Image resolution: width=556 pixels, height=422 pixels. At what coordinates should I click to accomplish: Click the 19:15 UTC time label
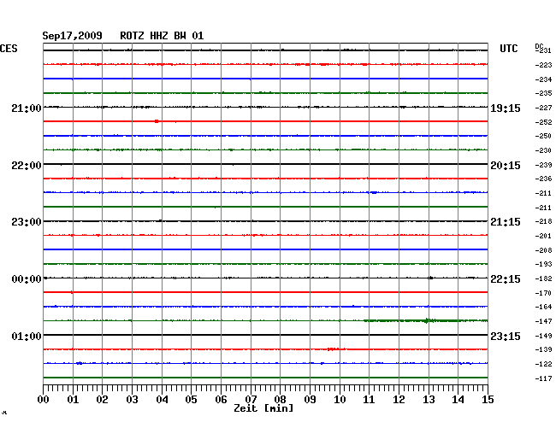[506, 108]
